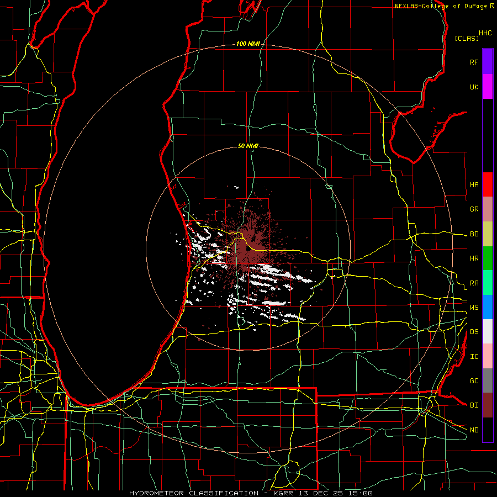
Task: Click the 50 NMI range ring label
Action: pyautogui.click(x=248, y=146)
